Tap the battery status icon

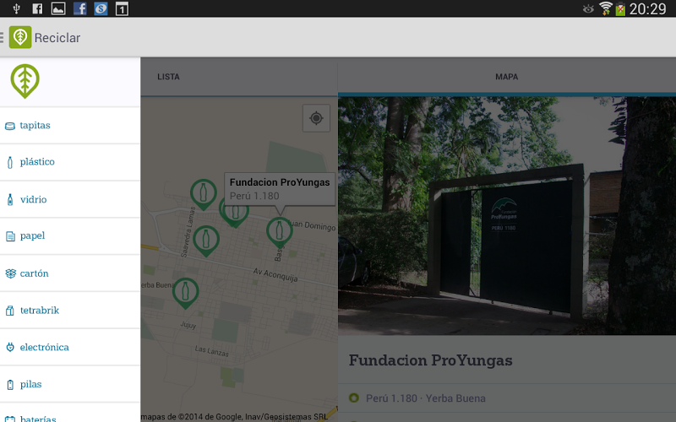pos(620,8)
